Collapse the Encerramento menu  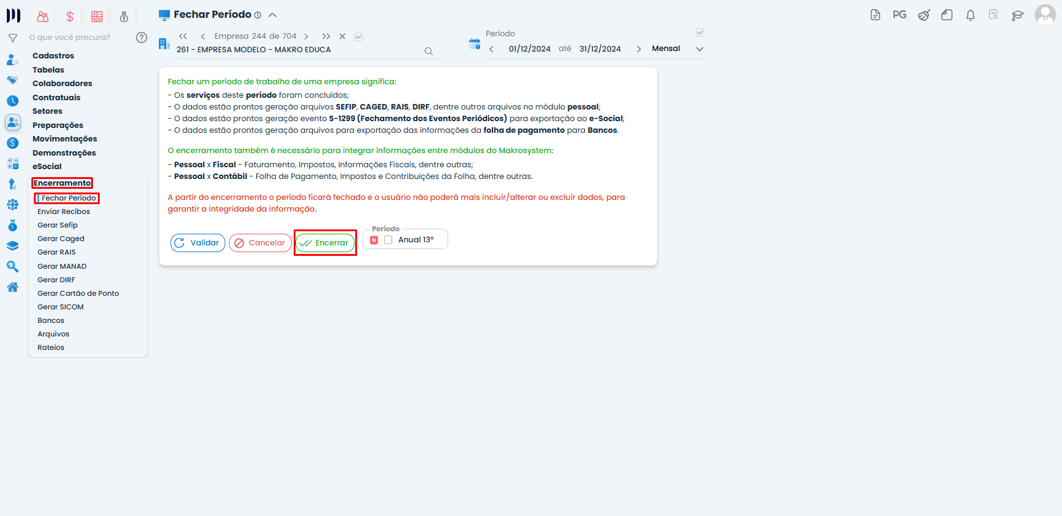[62, 183]
